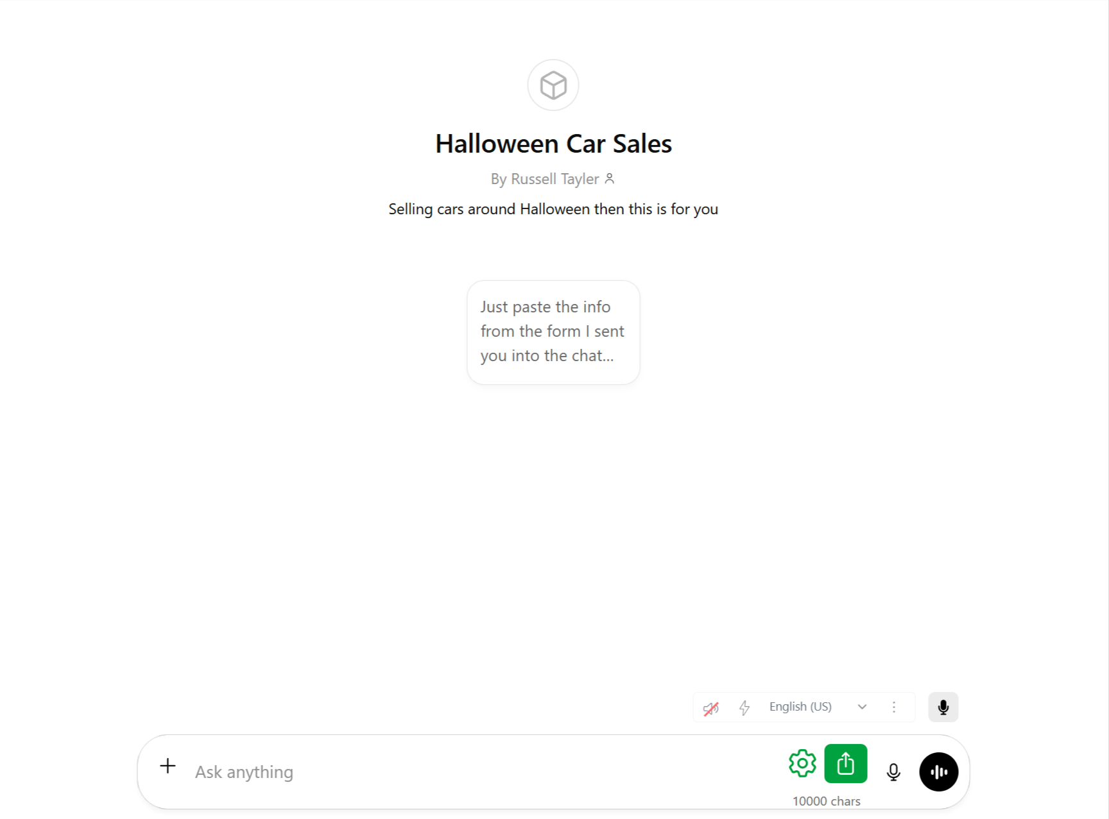Select the "Just paste the info" suggestion card
This screenshot has width=1109, height=819.
coord(553,332)
